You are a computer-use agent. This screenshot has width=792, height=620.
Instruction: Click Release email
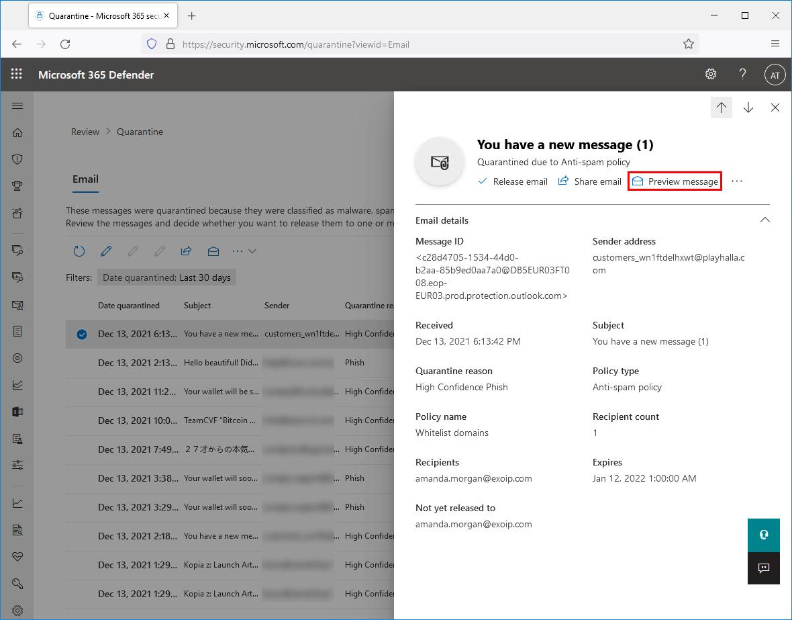point(513,181)
